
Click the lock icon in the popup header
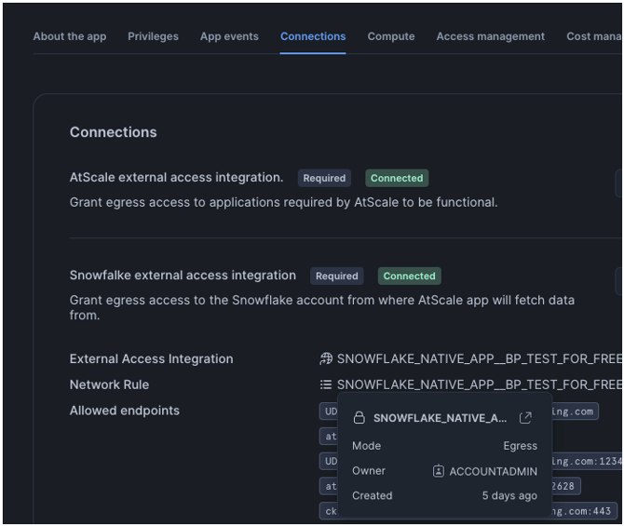click(x=359, y=418)
